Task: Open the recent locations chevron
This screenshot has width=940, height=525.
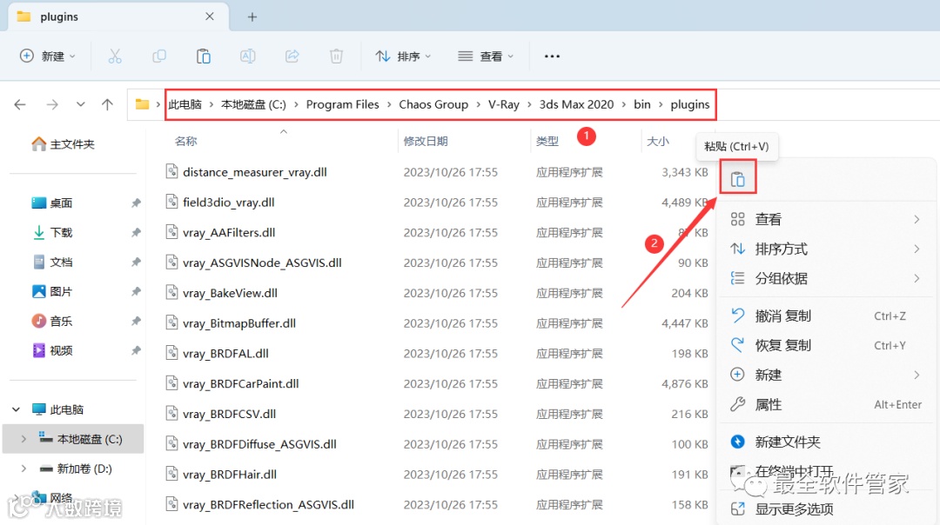Action: tap(80, 105)
